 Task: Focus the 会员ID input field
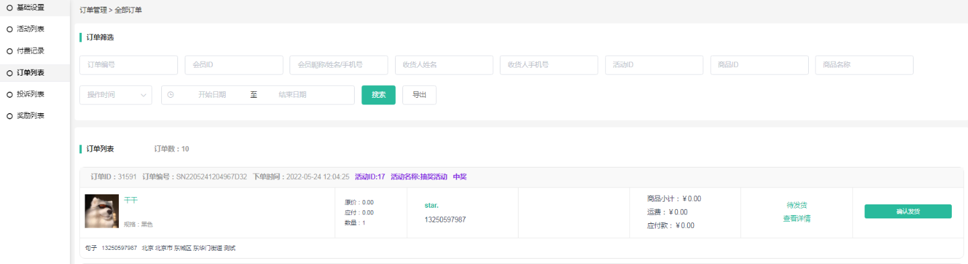(234, 65)
